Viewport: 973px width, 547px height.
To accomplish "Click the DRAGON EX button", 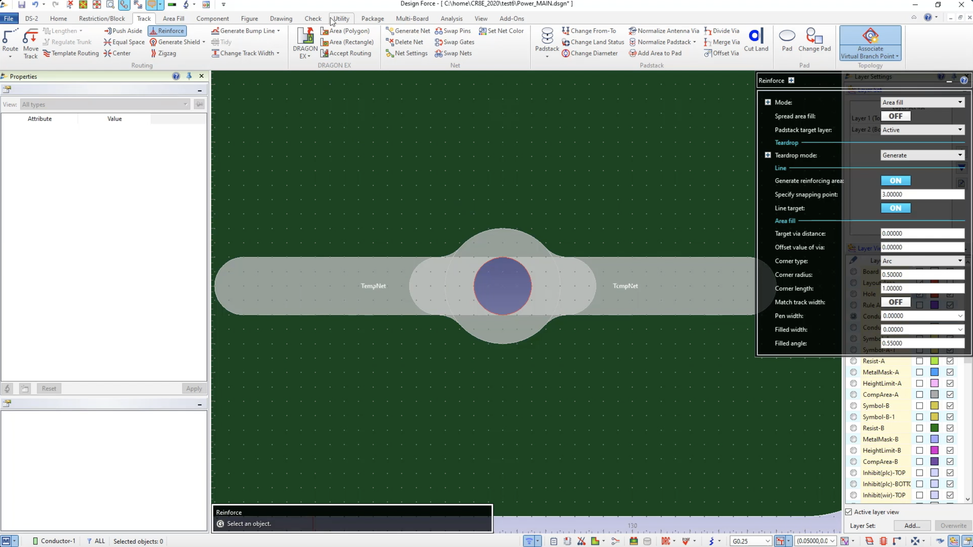I will click(x=305, y=44).
